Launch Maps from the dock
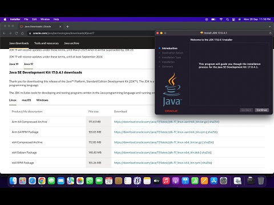274x205 pixels. point(70,181)
